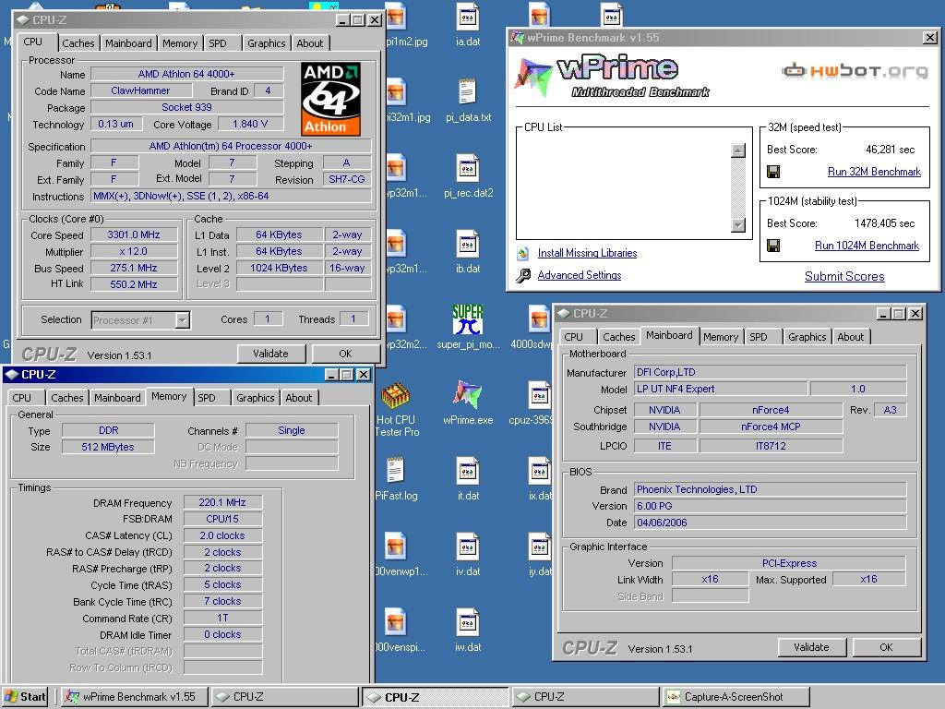
Task: Click save icon for 32M best score
Action: point(773,172)
